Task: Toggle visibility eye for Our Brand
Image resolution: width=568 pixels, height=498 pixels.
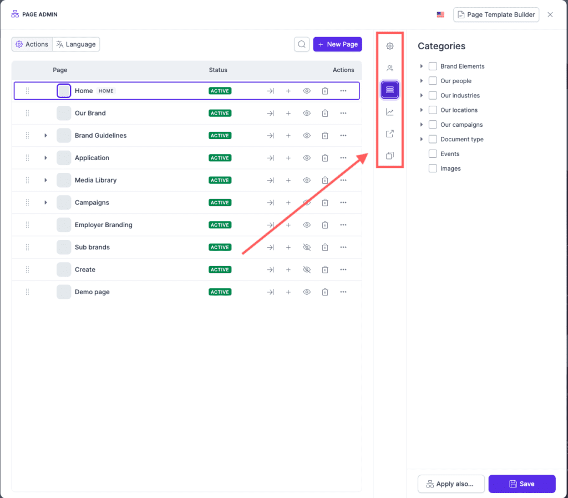Action: pos(307,113)
